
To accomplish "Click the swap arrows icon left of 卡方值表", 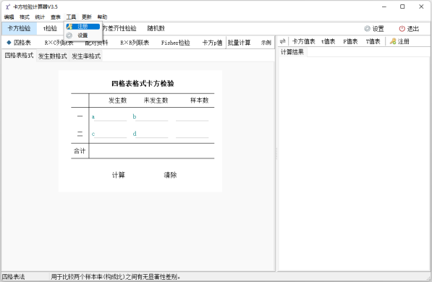I will [282, 41].
